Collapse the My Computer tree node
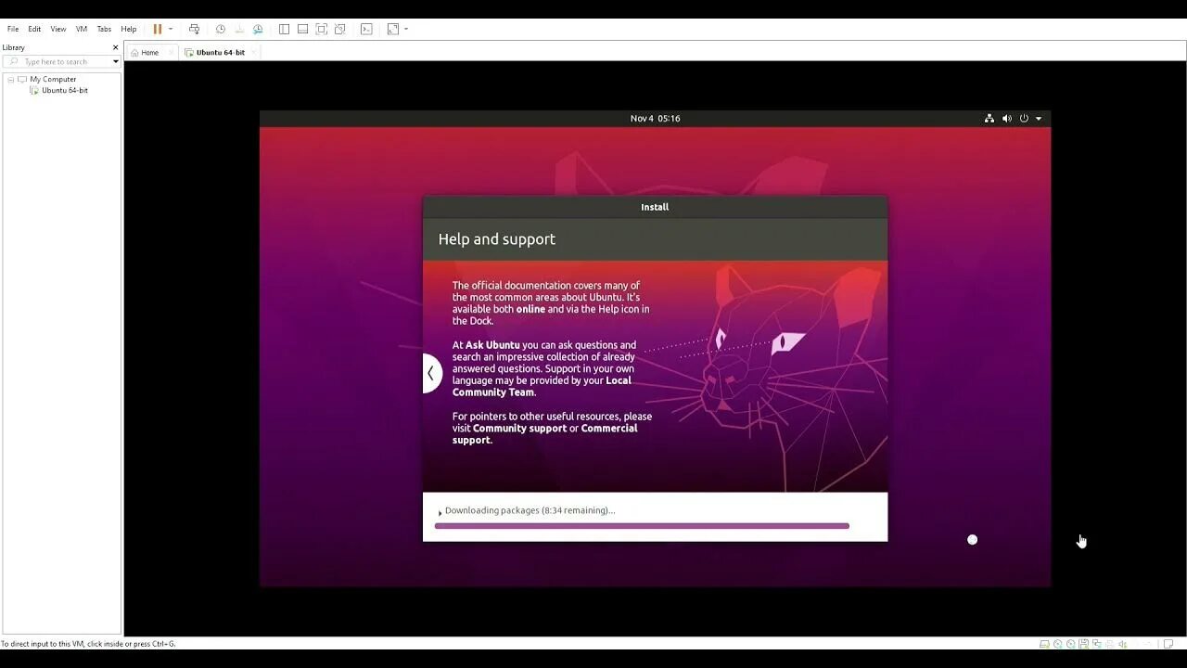The height and width of the screenshot is (668, 1187). click(x=11, y=79)
